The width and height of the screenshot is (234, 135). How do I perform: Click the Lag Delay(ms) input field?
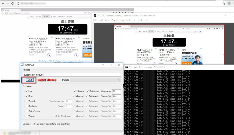[x=116, y=91]
